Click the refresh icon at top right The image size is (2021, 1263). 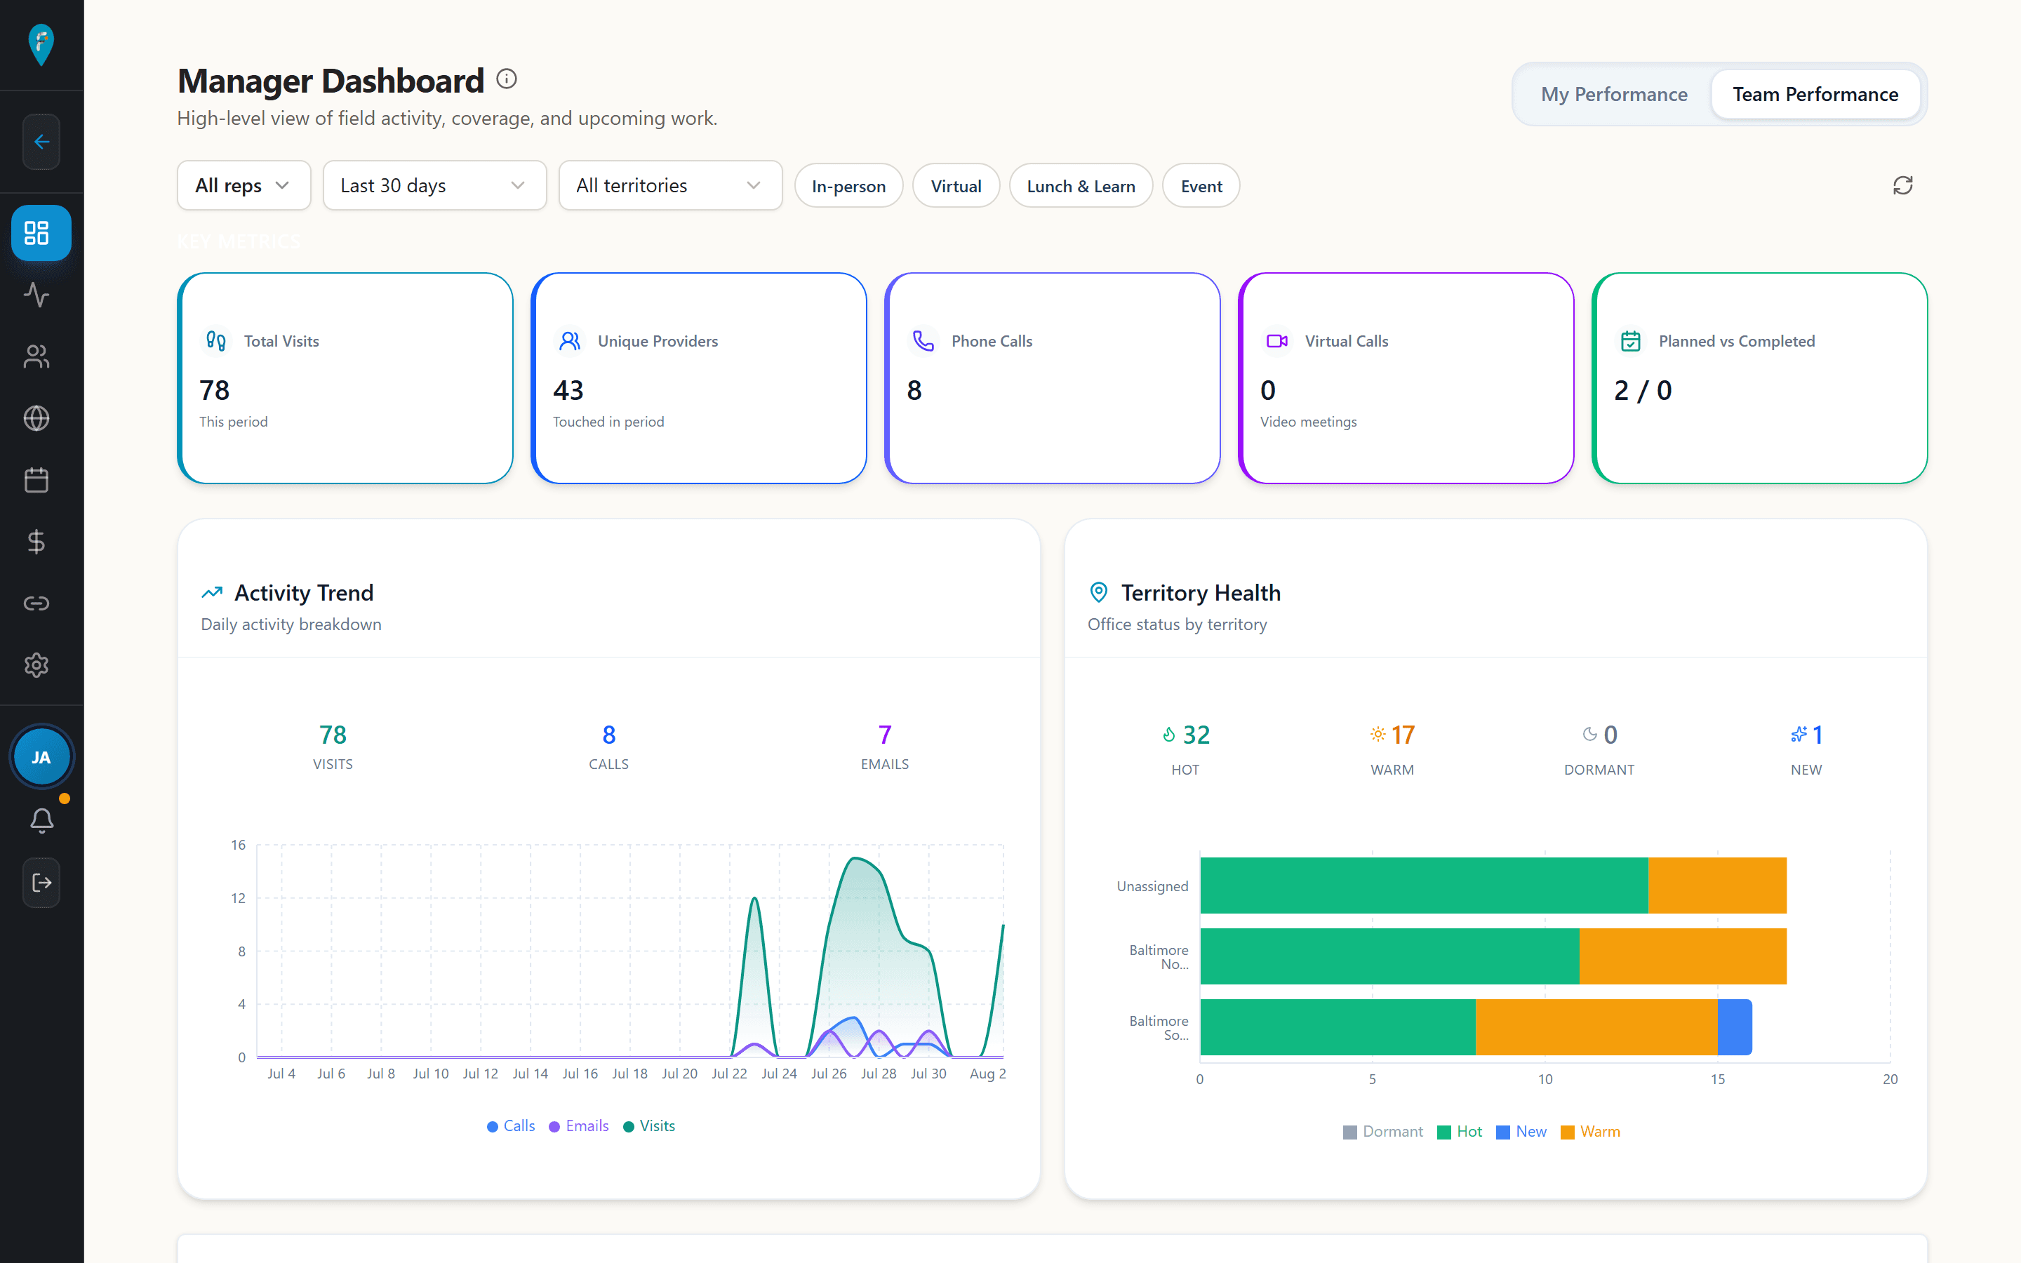(x=1902, y=185)
